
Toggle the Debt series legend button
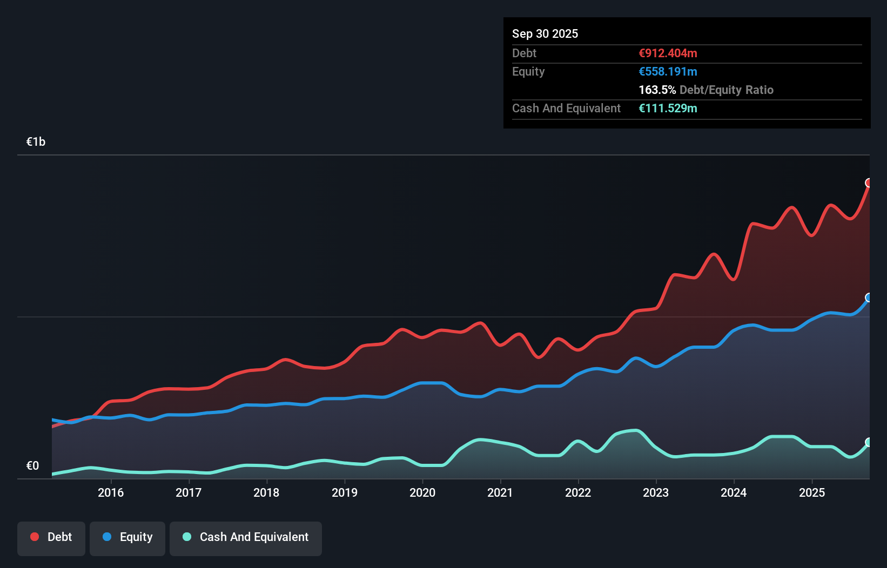[51, 538]
